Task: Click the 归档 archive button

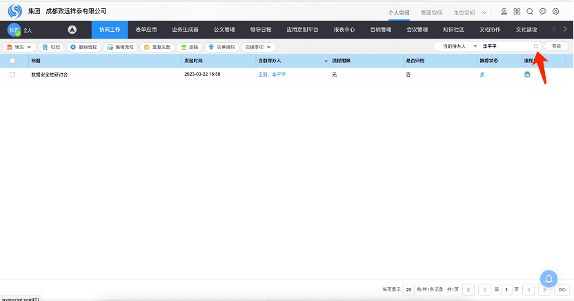Action: pos(51,47)
